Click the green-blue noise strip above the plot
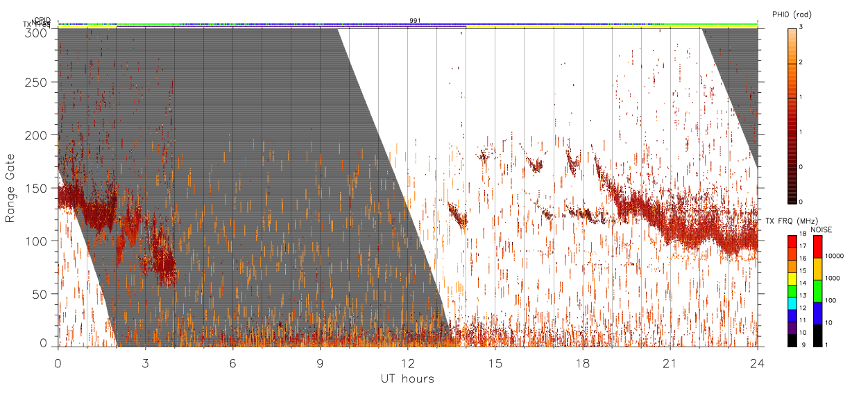Screen dimensions: 852x393 tap(408, 24)
